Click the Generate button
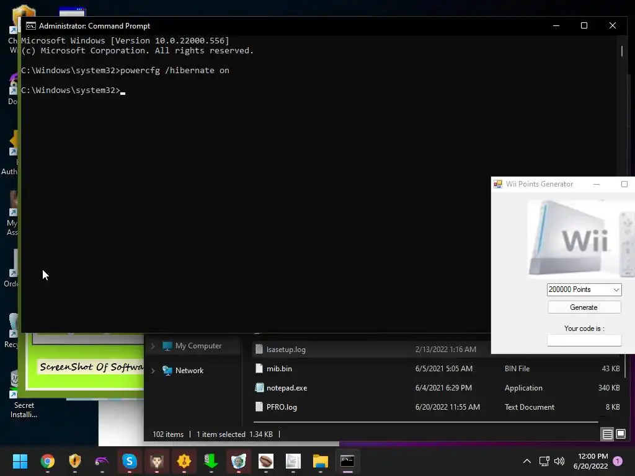This screenshot has height=476, width=635. 584,307
